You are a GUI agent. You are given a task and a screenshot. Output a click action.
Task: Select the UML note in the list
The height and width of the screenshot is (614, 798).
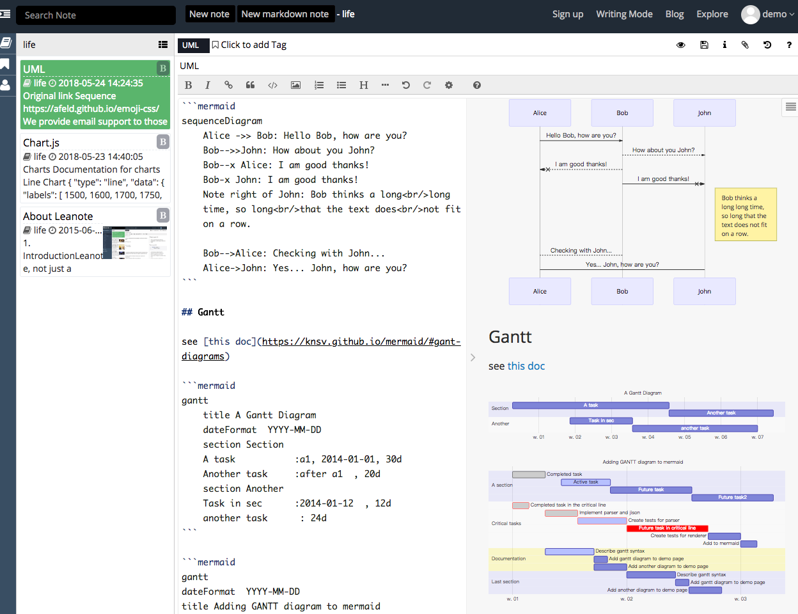coord(95,95)
